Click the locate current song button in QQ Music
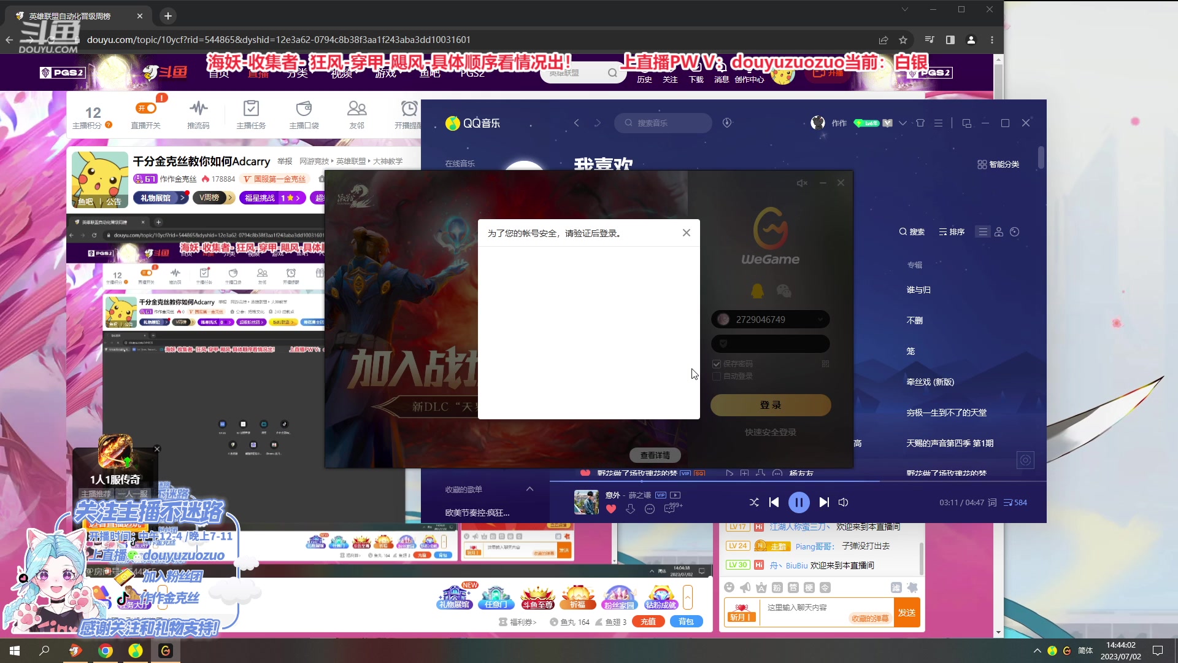Viewport: 1178px width, 663px height. coord(1025,460)
